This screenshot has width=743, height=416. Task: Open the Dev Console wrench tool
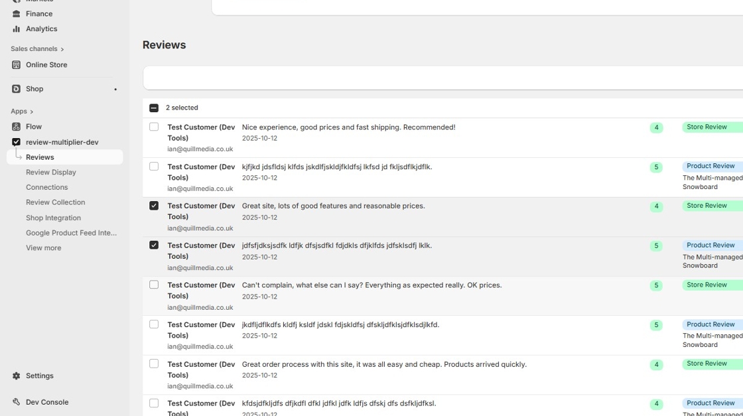[x=46, y=401]
